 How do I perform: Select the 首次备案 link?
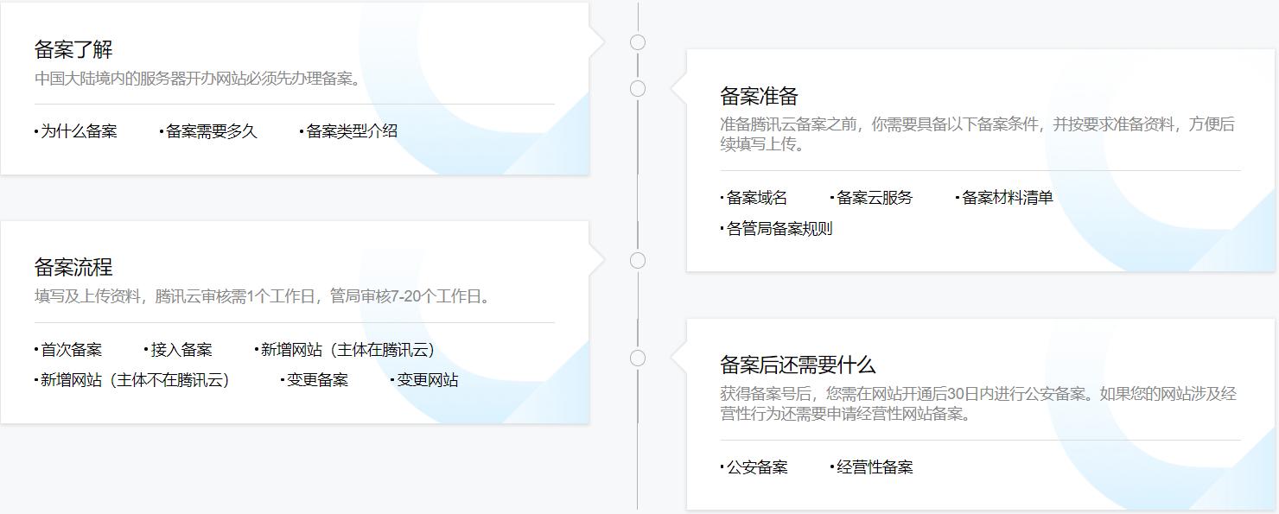pos(72,349)
